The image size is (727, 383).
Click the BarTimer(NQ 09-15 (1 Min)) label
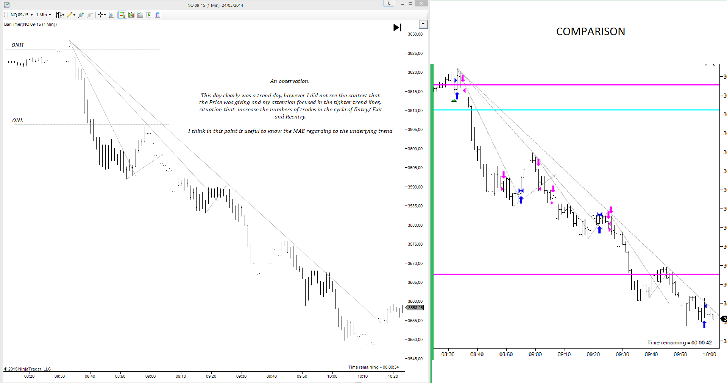pyautogui.click(x=30, y=24)
